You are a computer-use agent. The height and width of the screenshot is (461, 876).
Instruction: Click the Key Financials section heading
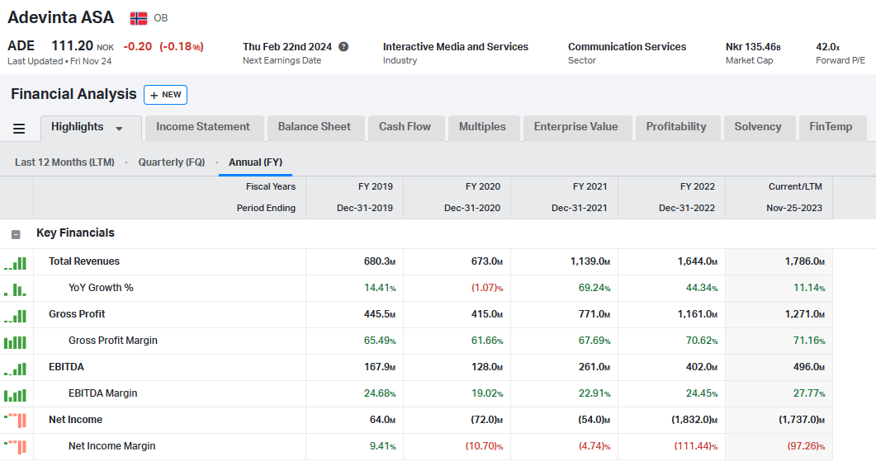click(75, 233)
